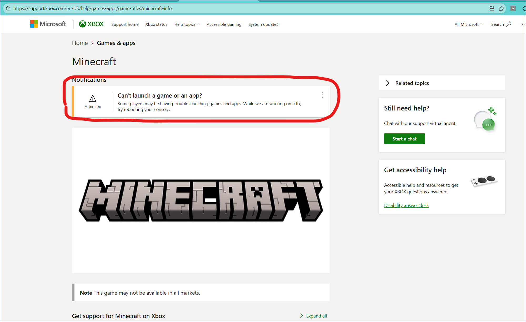Screen dimensions: 526x322
Task: Click the "Still need help?" heading
Action: pyautogui.click(x=407, y=108)
